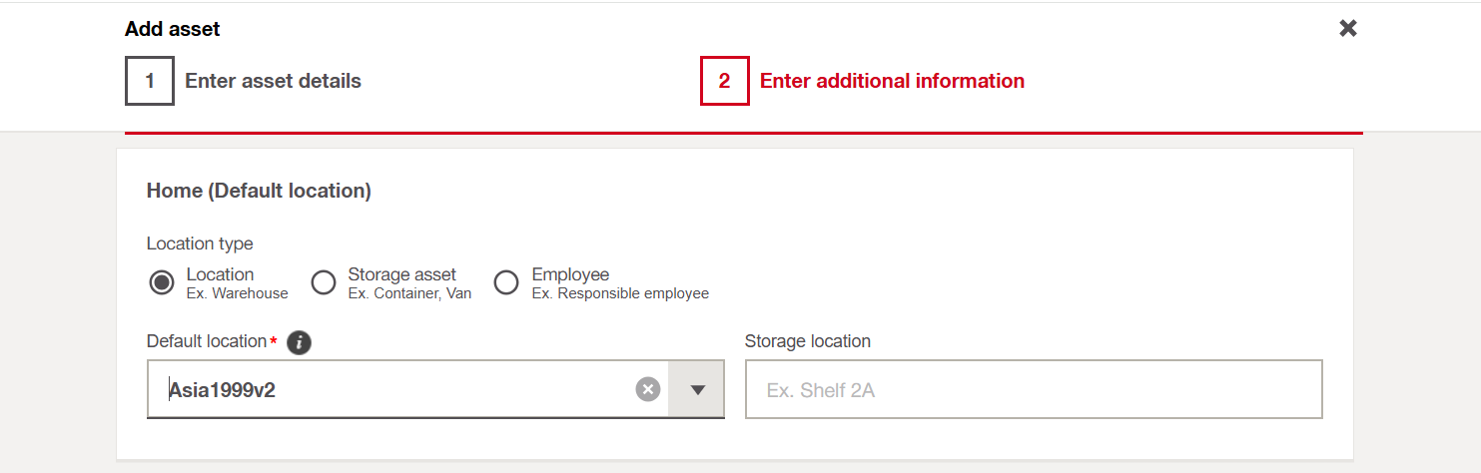The height and width of the screenshot is (473, 1481).
Task: Open the Default location info icon
Action: (x=299, y=342)
